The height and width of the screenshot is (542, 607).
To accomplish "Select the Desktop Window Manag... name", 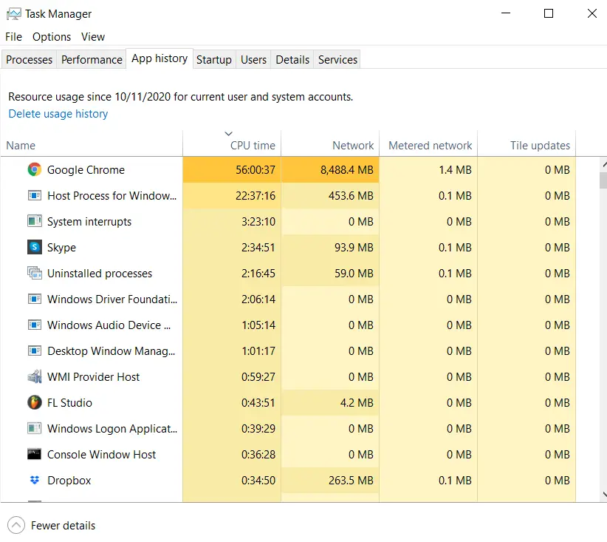I will [111, 351].
